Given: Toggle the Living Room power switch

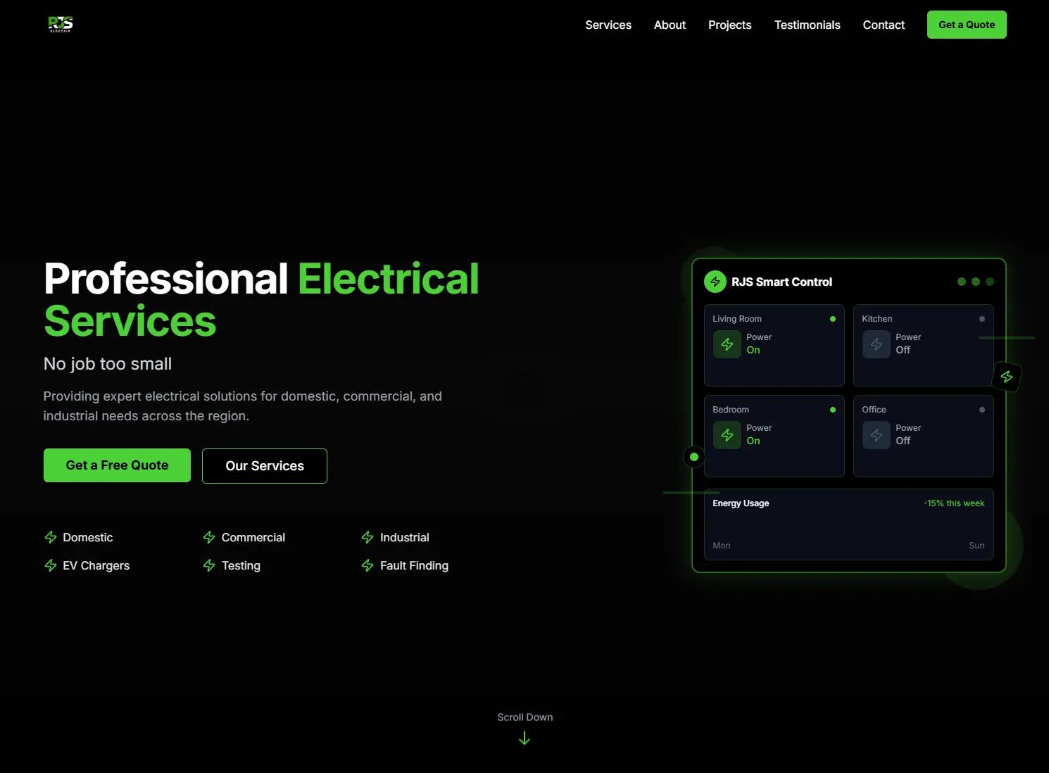Looking at the screenshot, I should tap(727, 344).
